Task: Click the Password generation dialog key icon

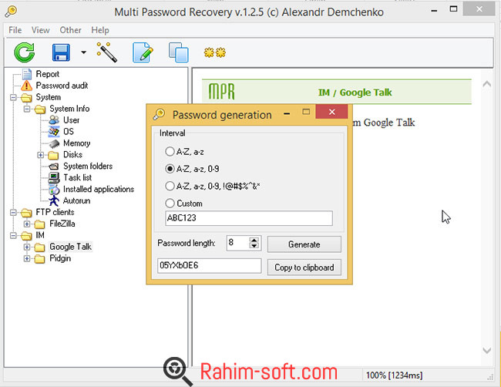Action: tap(159, 114)
